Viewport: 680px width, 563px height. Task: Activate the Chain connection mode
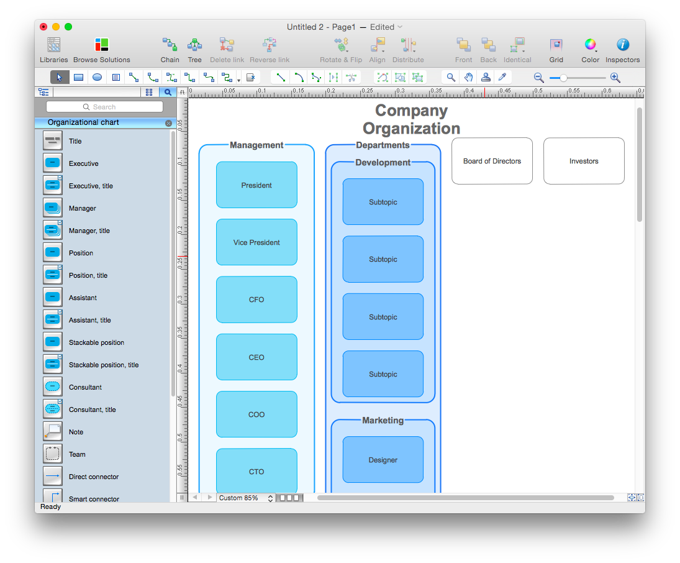pos(170,50)
